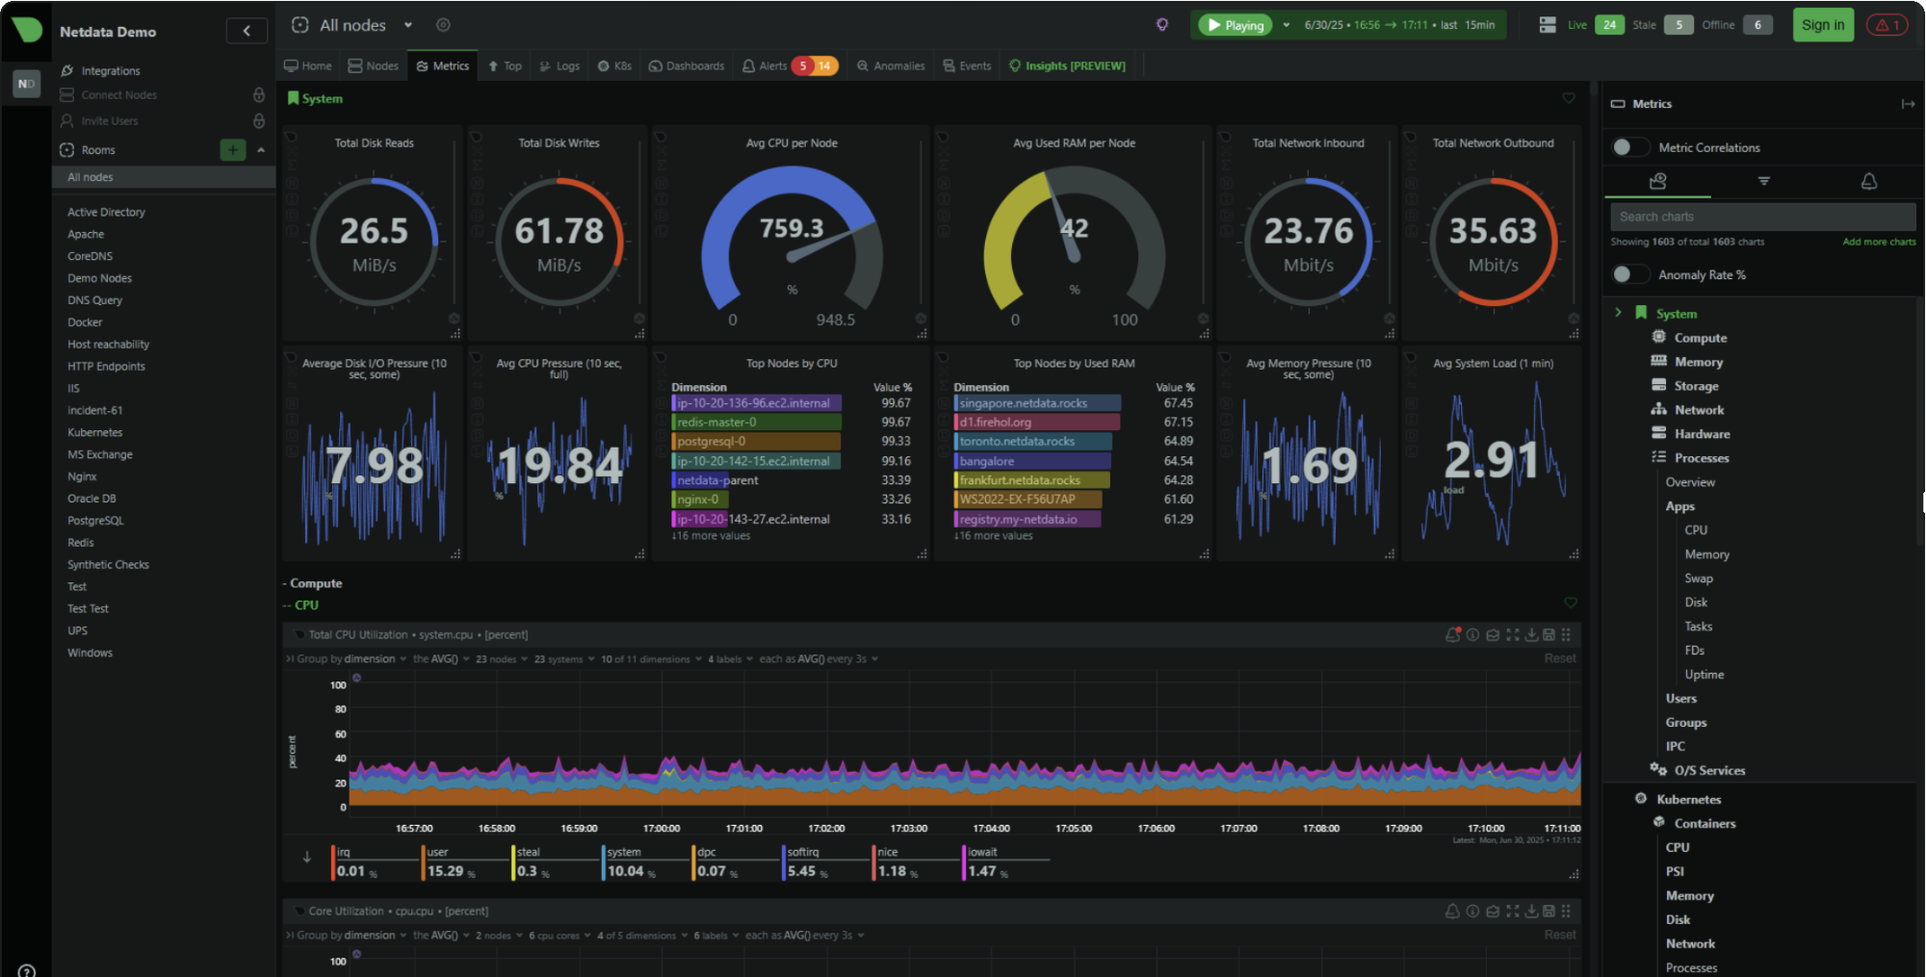Open the Anomalies tab
Screen dimensions: 1926x977
point(891,65)
